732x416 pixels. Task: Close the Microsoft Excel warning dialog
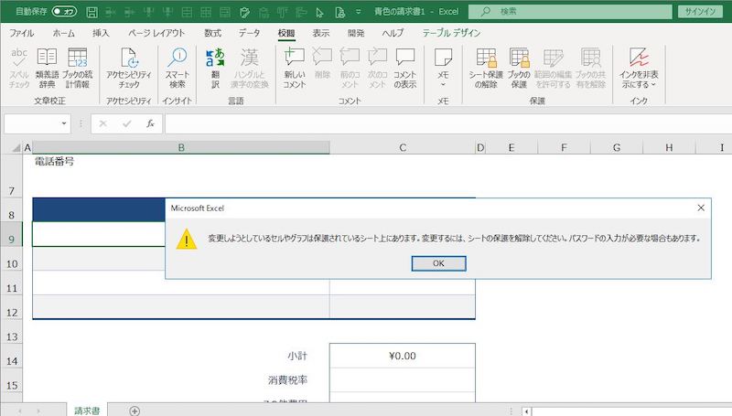pyautogui.click(x=701, y=208)
